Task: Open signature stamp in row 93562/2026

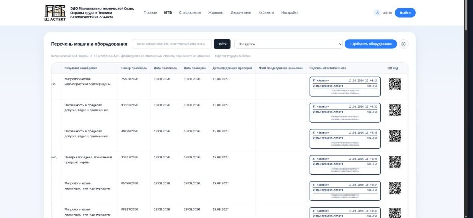Action: click(345, 113)
